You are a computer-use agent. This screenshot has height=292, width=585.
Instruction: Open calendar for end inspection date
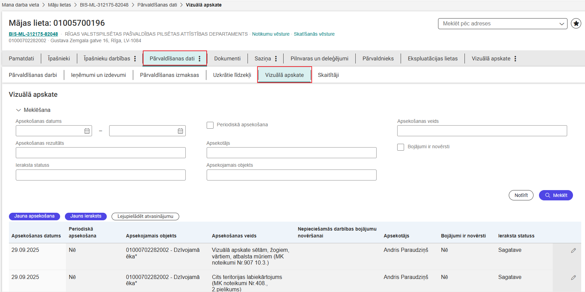tap(180, 131)
